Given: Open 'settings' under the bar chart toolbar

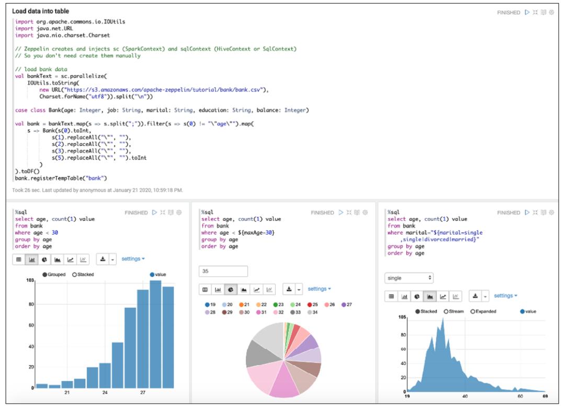Looking at the screenshot, I should (x=132, y=259).
